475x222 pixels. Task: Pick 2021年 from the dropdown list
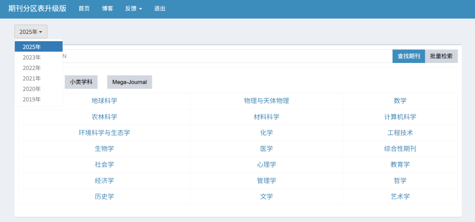[x=32, y=78]
